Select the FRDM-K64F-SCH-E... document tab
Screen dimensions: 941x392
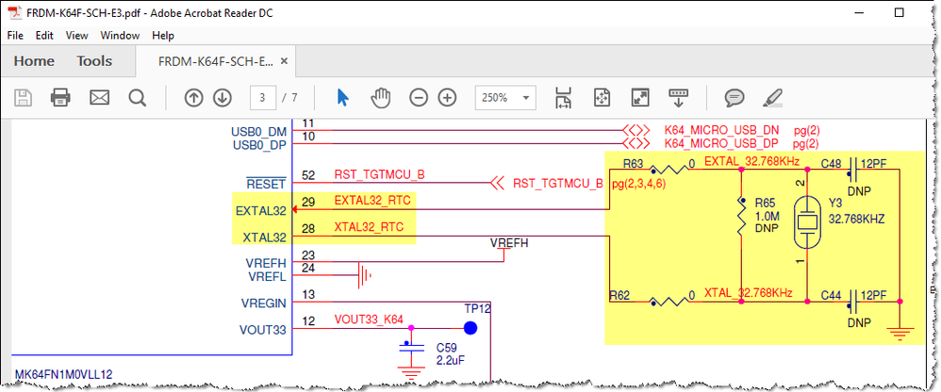(215, 62)
